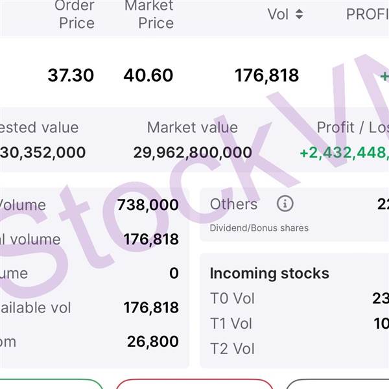Click the Market Price column header
This screenshot has width=389, height=389.
[x=148, y=14]
